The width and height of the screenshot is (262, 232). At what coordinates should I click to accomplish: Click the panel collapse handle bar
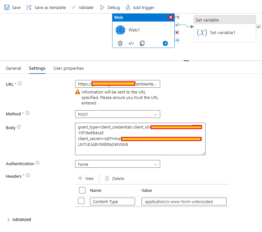(x=186, y=61)
